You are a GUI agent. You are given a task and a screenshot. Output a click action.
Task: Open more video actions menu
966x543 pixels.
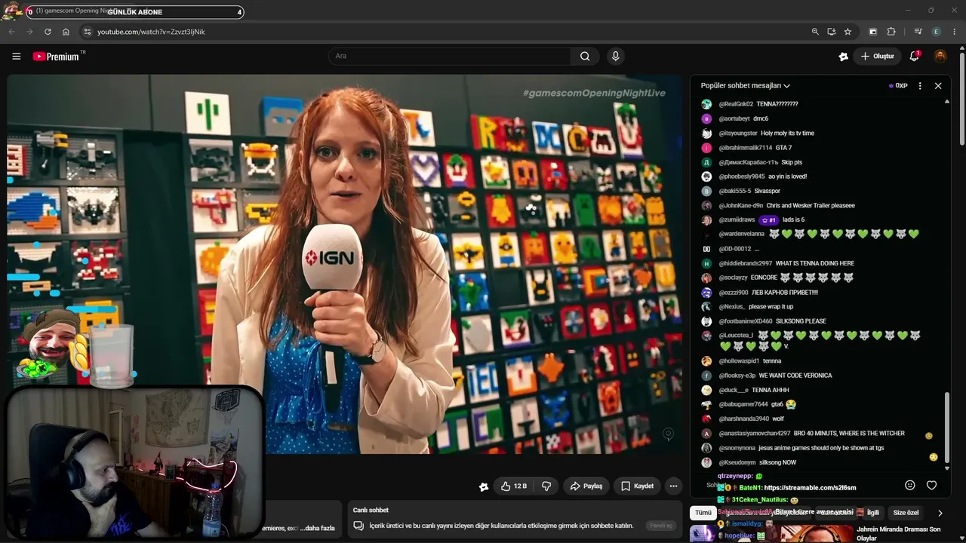click(673, 486)
